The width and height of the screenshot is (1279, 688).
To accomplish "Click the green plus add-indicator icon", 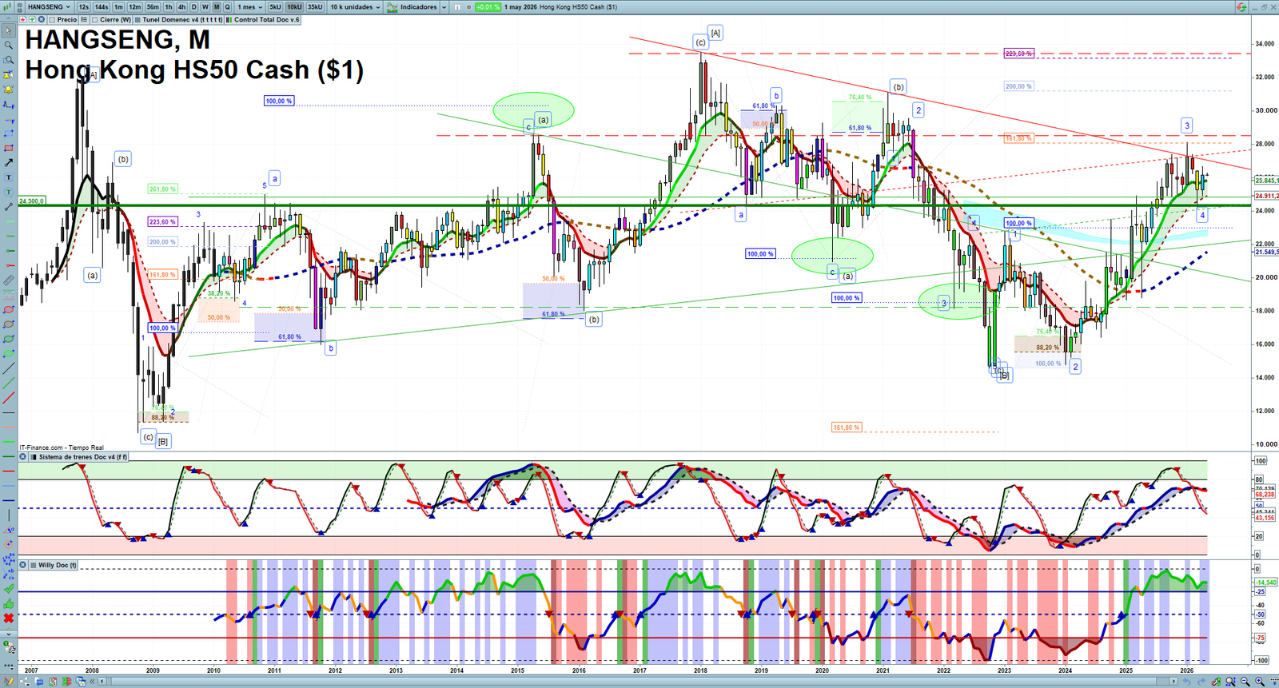I will (32, 19).
